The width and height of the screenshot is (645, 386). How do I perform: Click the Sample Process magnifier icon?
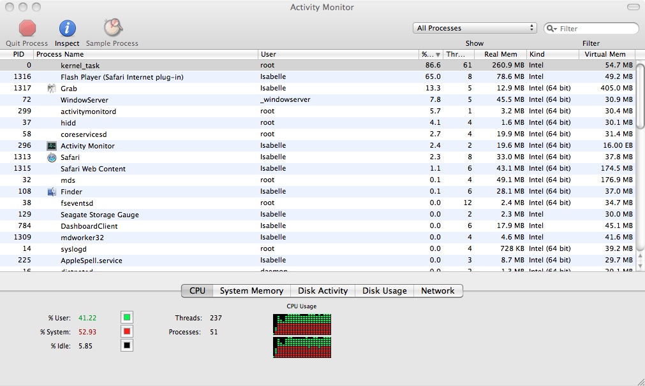point(113,27)
